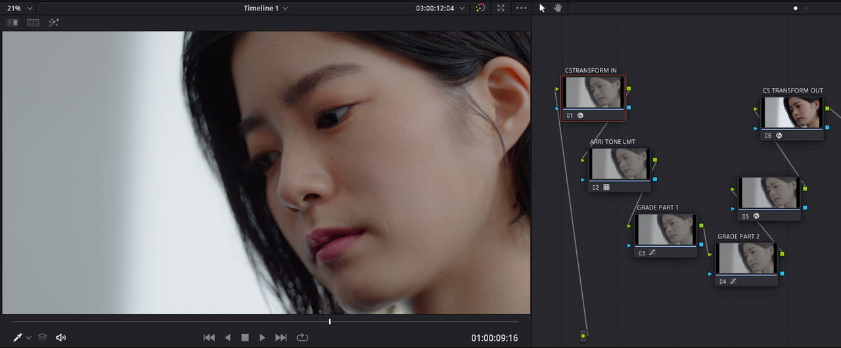Screen dimensions: 841x348
Task: Click the viewer scrubber playhead
Action: click(330, 322)
